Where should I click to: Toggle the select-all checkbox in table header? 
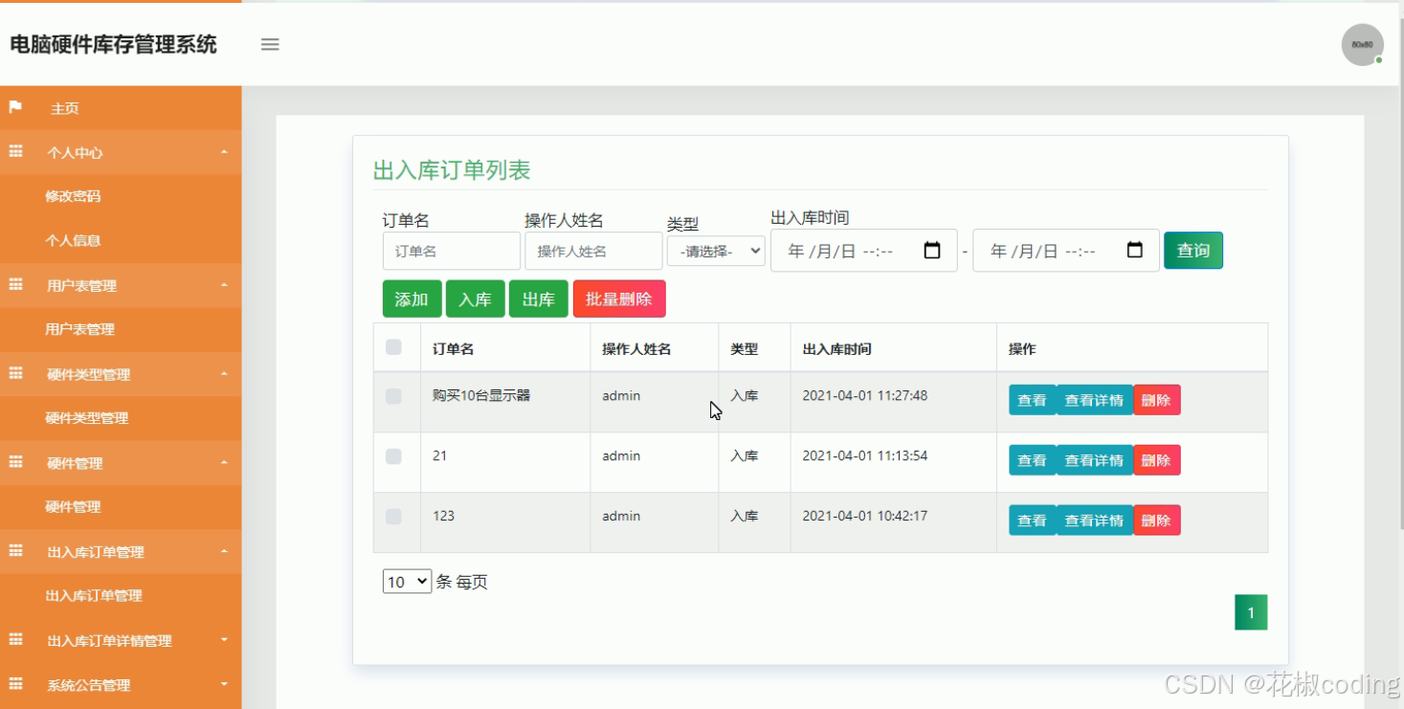tap(393, 347)
